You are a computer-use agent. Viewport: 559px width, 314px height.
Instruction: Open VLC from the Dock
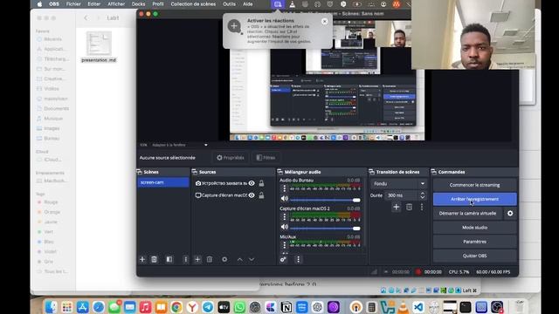tap(404, 307)
